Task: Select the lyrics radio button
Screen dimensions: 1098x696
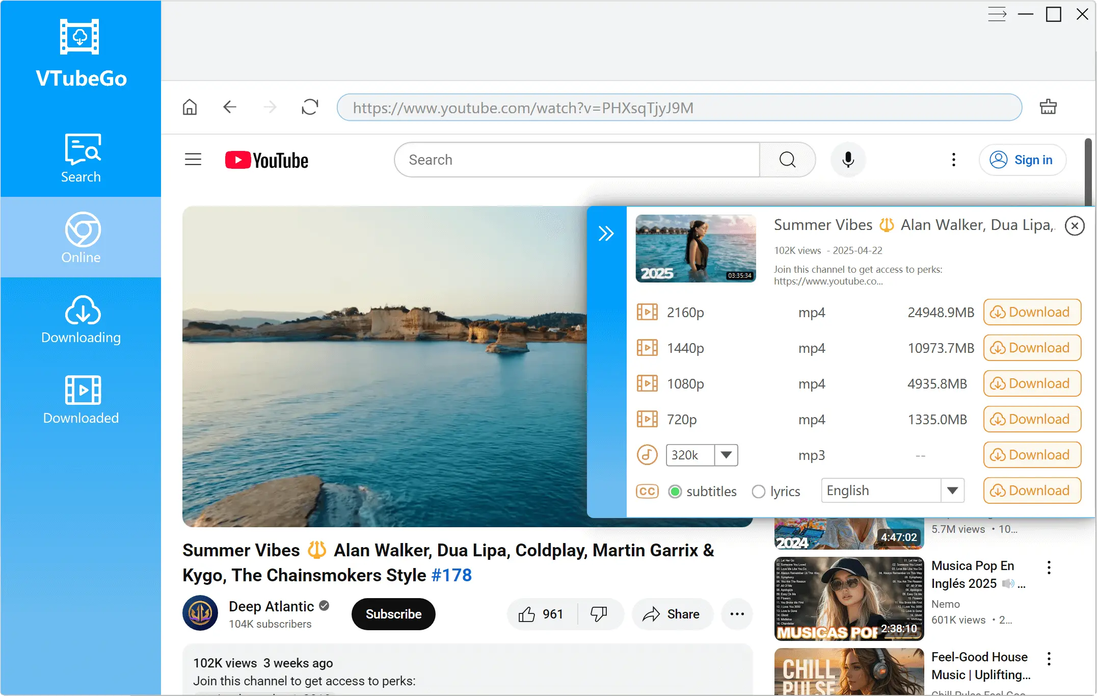Action: (x=758, y=491)
